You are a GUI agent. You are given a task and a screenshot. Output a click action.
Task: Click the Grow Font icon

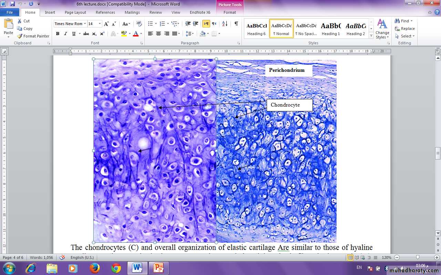106,24
